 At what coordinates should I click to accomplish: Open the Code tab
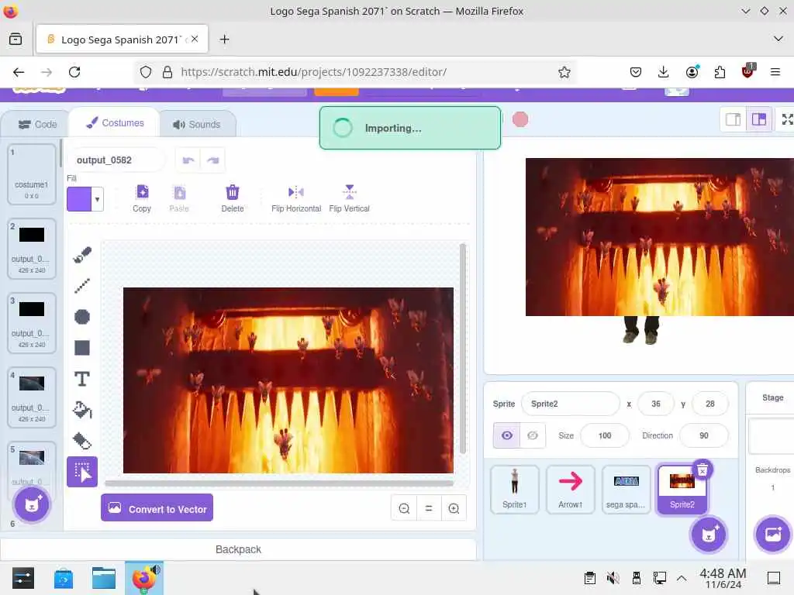(x=37, y=125)
